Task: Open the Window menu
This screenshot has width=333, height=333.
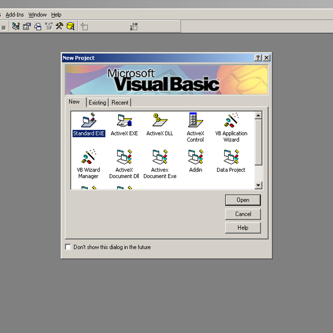Action: coord(37,15)
